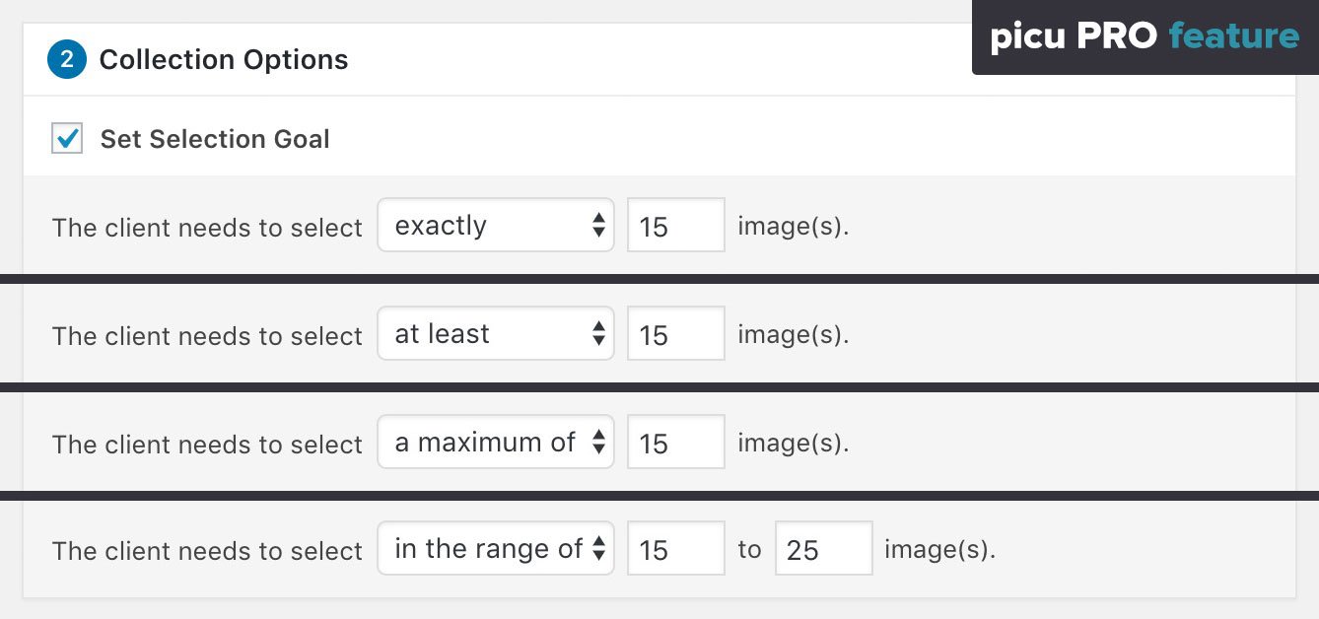Screen dimensions: 1319x619
Task: Click the range maximum field showing 25
Action: (x=823, y=549)
